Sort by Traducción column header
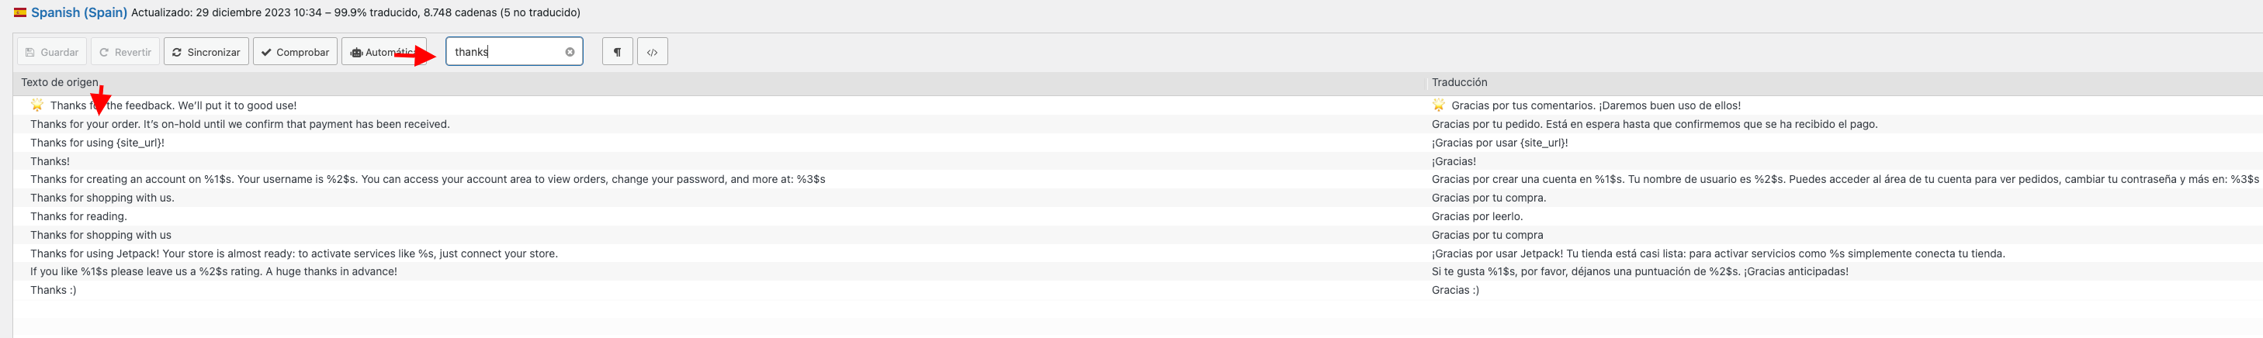The width and height of the screenshot is (2263, 338). pyautogui.click(x=1459, y=82)
